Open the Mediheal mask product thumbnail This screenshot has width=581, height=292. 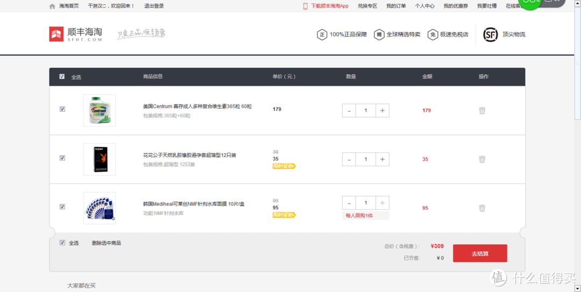tap(100, 208)
